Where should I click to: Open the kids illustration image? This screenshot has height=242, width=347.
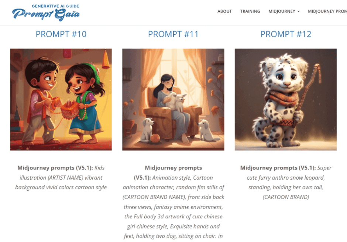[61, 100]
